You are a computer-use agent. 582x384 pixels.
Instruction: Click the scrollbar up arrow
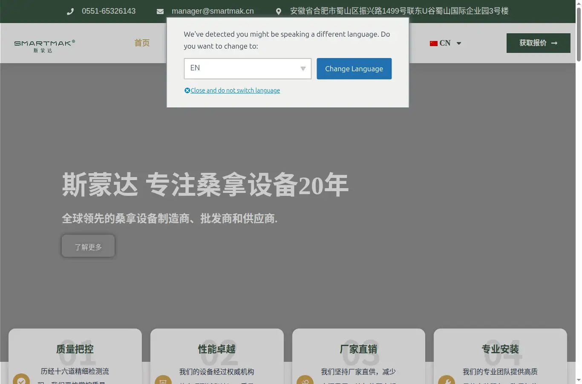(x=579, y=3)
